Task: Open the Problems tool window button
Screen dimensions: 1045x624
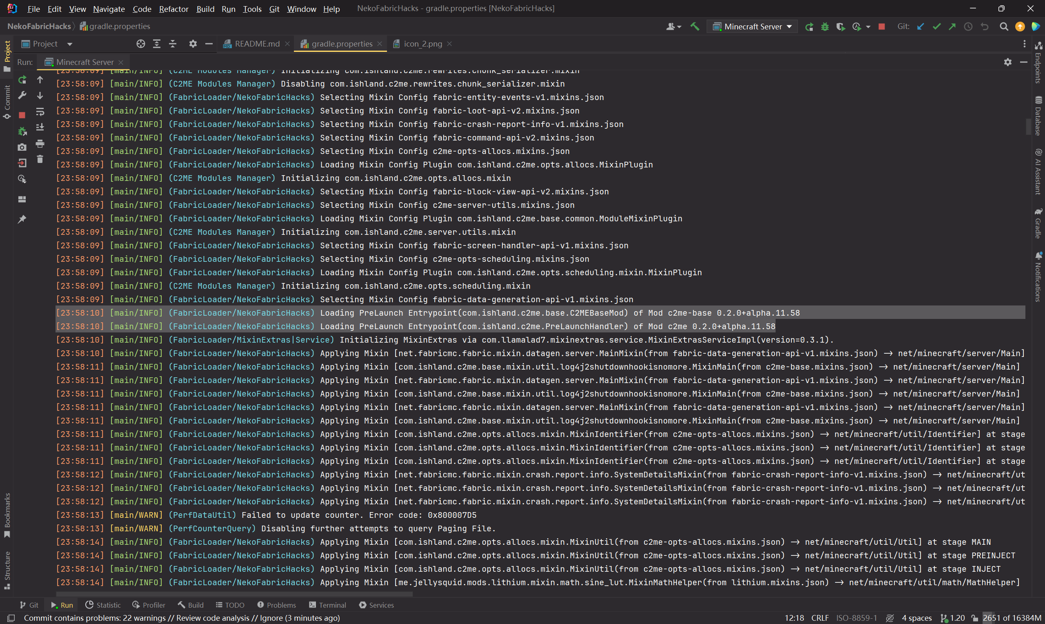Action: (276, 605)
